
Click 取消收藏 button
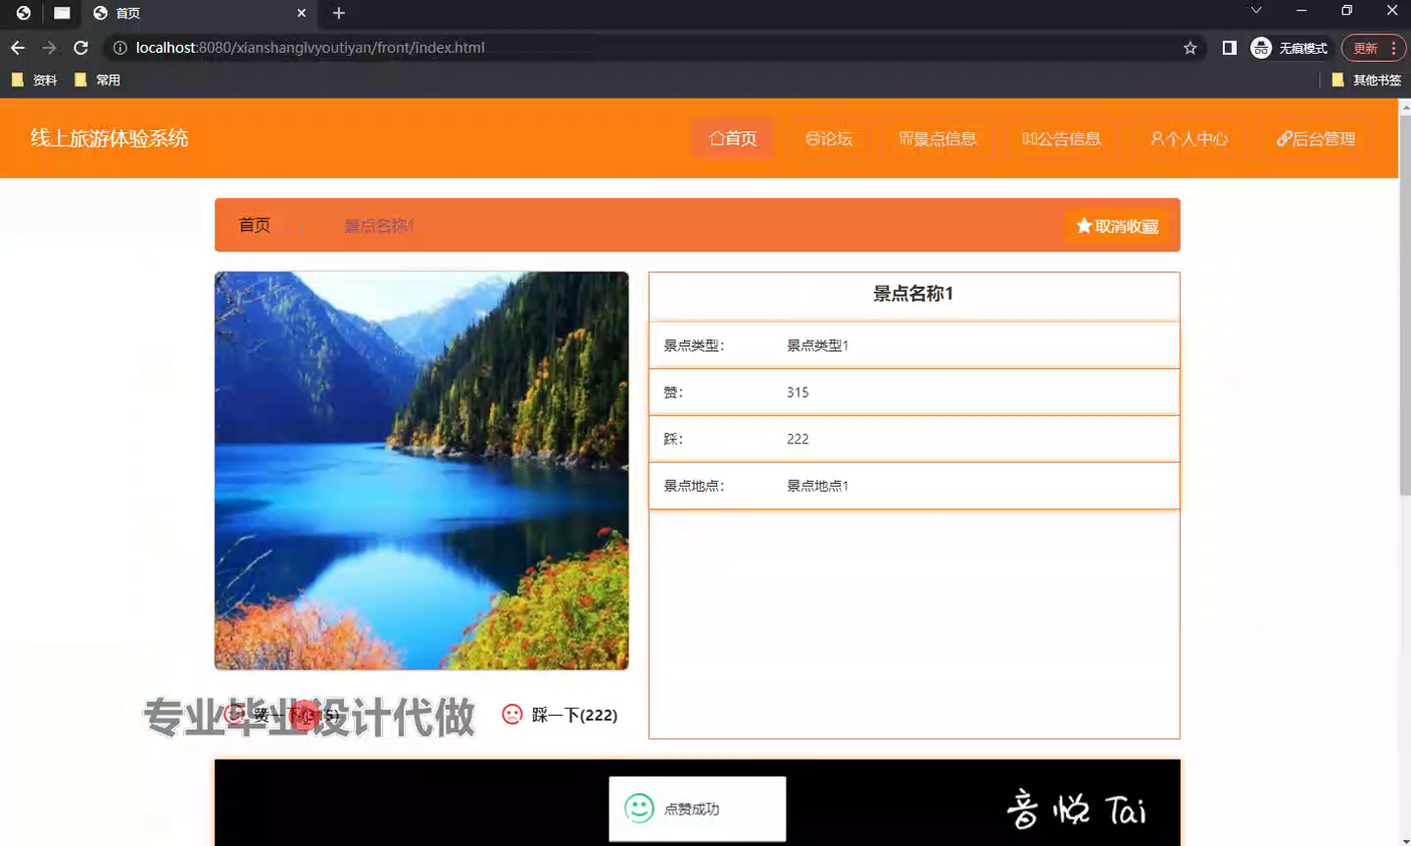click(x=1117, y=226)
